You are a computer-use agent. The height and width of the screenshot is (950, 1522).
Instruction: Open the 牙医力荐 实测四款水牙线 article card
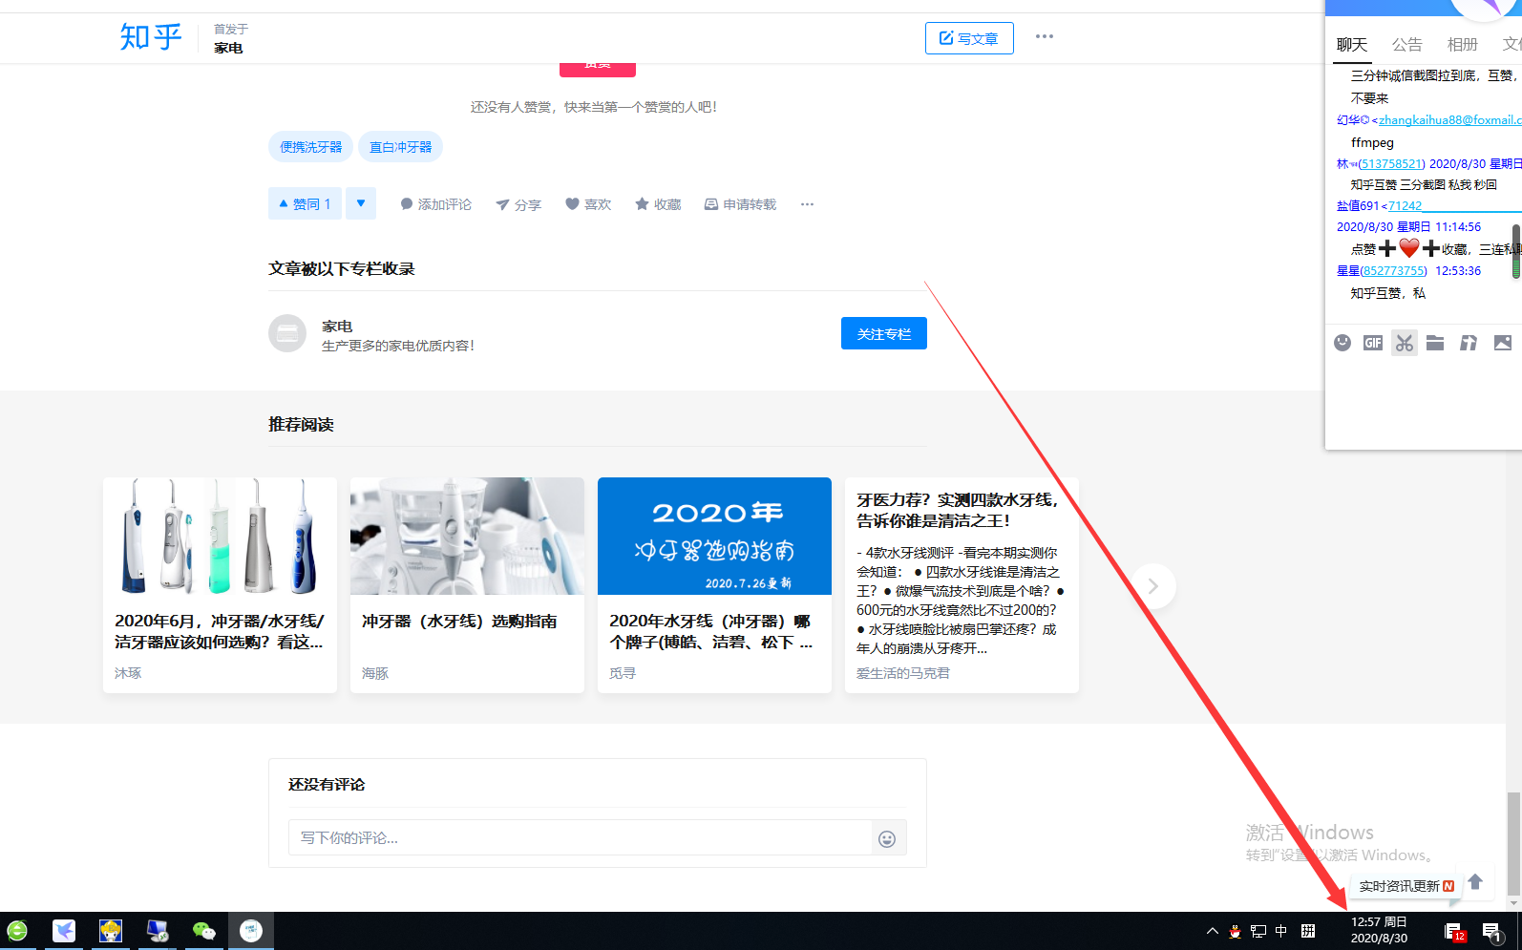962,585
